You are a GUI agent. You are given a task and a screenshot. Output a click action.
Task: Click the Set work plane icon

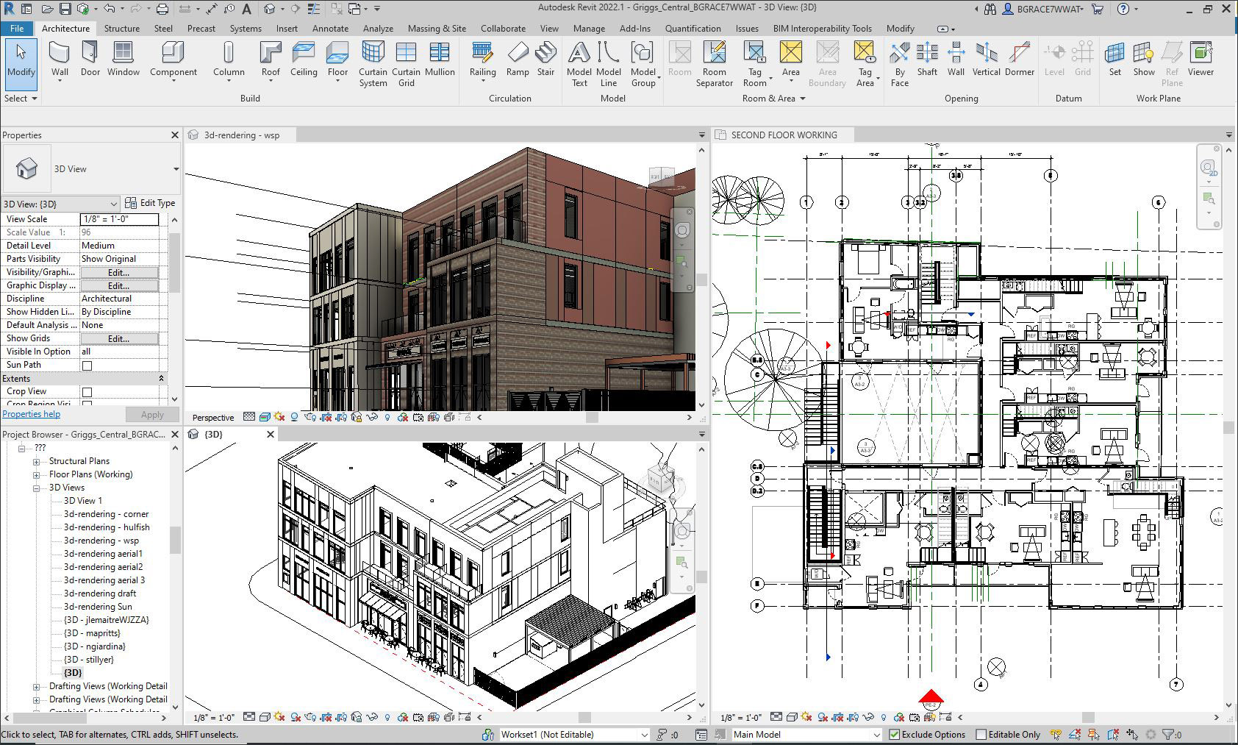1115,59
